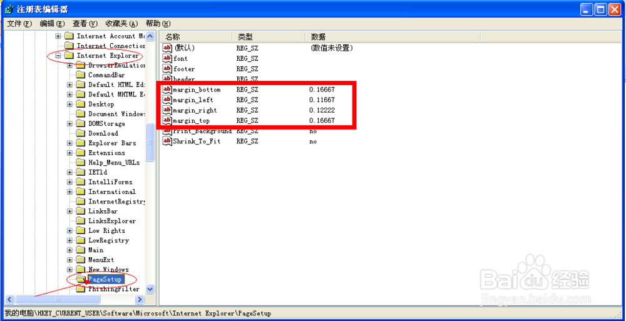
Task: Click the PhishingFilter folder icon
Action: click(81, 289)
